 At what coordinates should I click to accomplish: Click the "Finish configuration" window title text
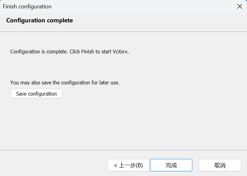click(27, 7)
